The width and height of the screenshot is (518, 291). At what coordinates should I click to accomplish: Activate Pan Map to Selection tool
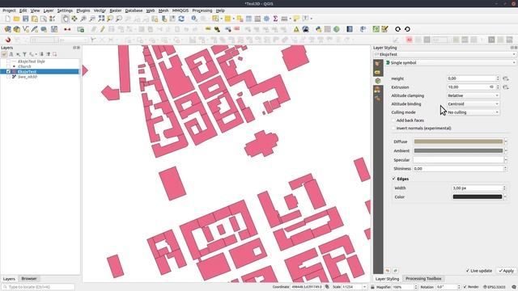pyautogui.click(x=74, y=19)
